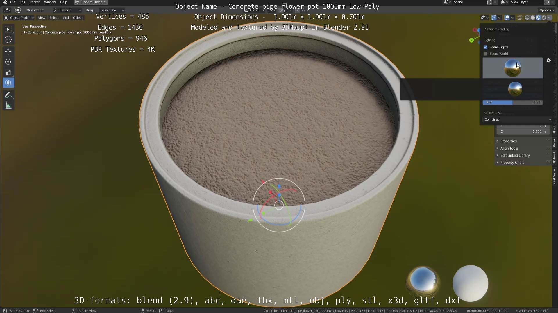This screenshot has width=558, height=313.
Task: Open the overlays options dropdown arrow
Action: click(512, 18)
